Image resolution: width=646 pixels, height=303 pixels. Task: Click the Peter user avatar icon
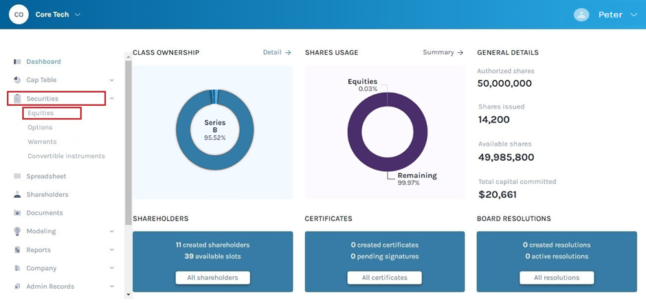[x=581, y=15]
